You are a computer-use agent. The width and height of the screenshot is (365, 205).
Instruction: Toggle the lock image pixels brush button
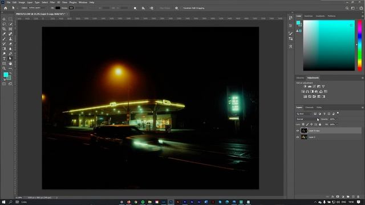point(307,125)
